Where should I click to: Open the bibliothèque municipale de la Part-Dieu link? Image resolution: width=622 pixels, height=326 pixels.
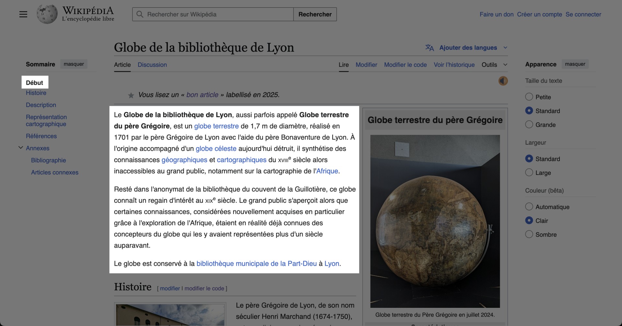[257, 263]
